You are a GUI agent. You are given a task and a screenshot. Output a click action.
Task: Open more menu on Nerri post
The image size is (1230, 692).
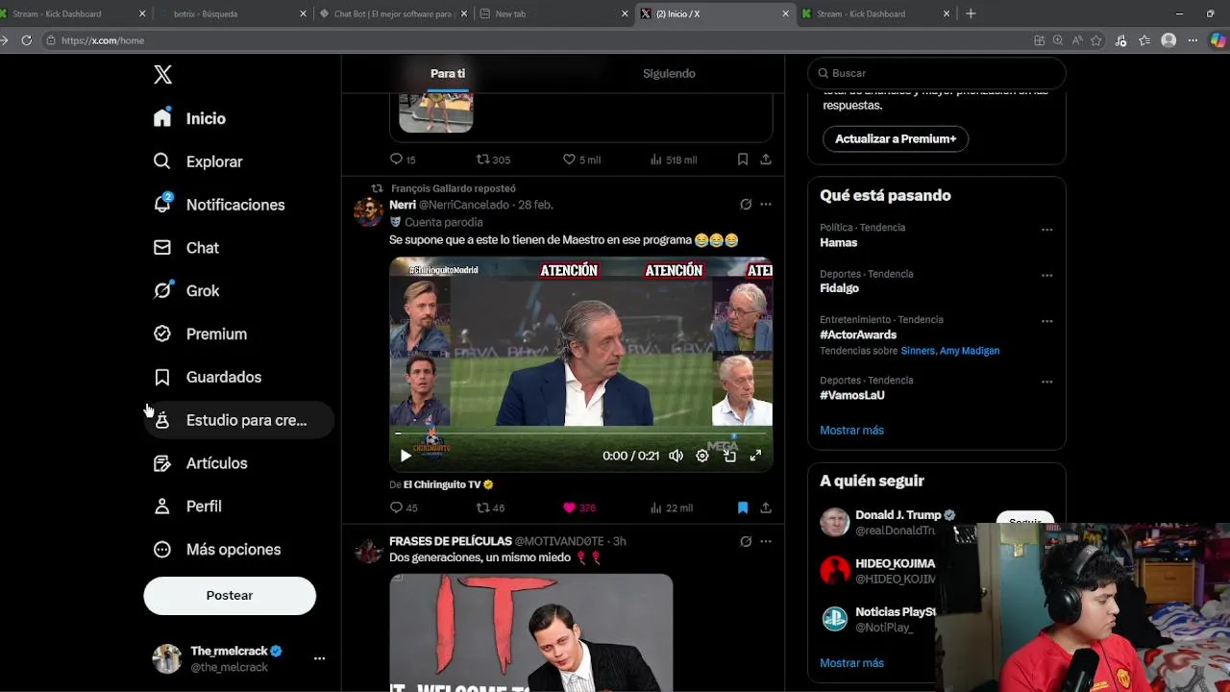point(766,205)
